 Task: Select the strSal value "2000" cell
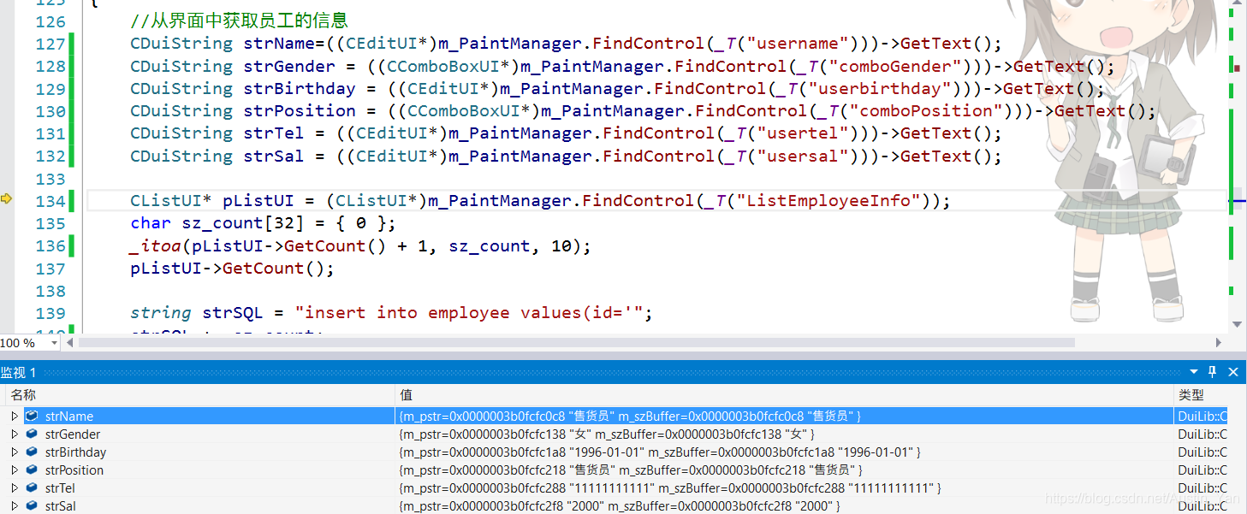point(785,506)
